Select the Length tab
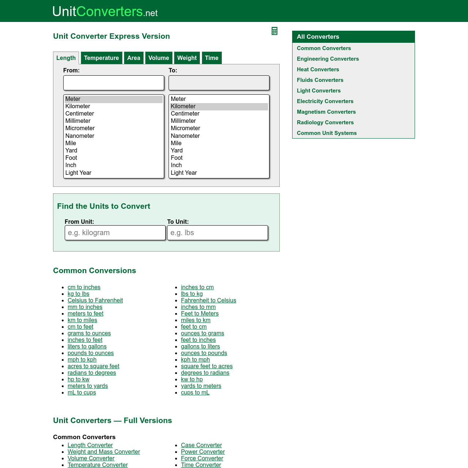This screenshot has width=468, height=468. 66,58
